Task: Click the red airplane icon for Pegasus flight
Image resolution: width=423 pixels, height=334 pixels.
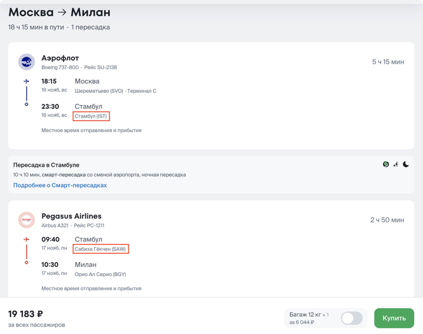Action: (26, 239)
